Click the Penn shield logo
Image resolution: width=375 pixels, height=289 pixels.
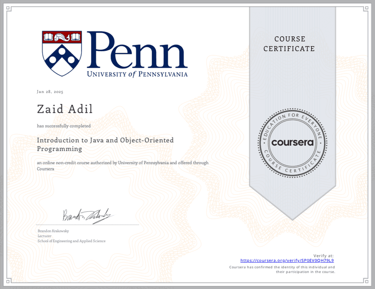click(x=61, y=51)
